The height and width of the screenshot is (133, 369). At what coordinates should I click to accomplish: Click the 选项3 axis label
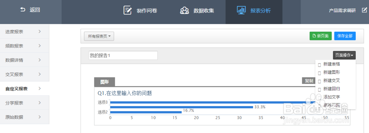tap(103, 102)
